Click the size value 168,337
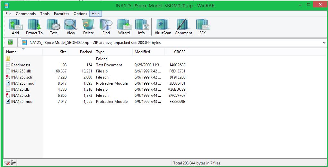This screenshot has width=328, height=167. 60,71
